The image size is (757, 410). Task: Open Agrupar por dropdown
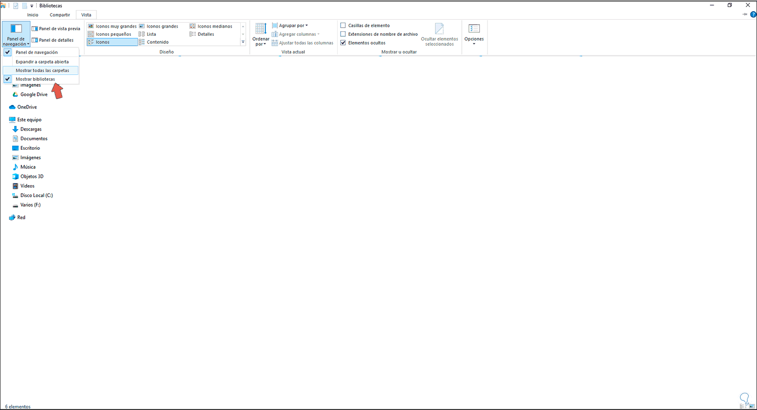tap(290, 26)
